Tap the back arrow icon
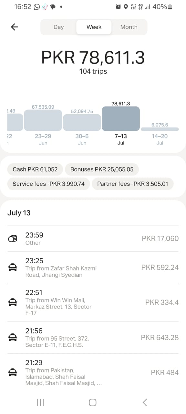 click(x=15, y=27)
